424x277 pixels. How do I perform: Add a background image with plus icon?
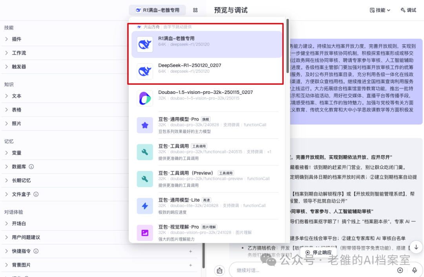[191, 265]
